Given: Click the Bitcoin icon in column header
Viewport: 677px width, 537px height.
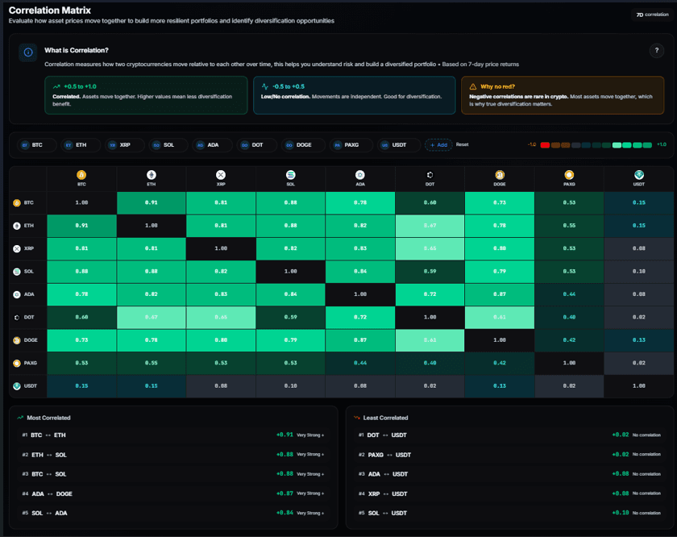Looking at the screenshot, I should [x=81, y=174].
